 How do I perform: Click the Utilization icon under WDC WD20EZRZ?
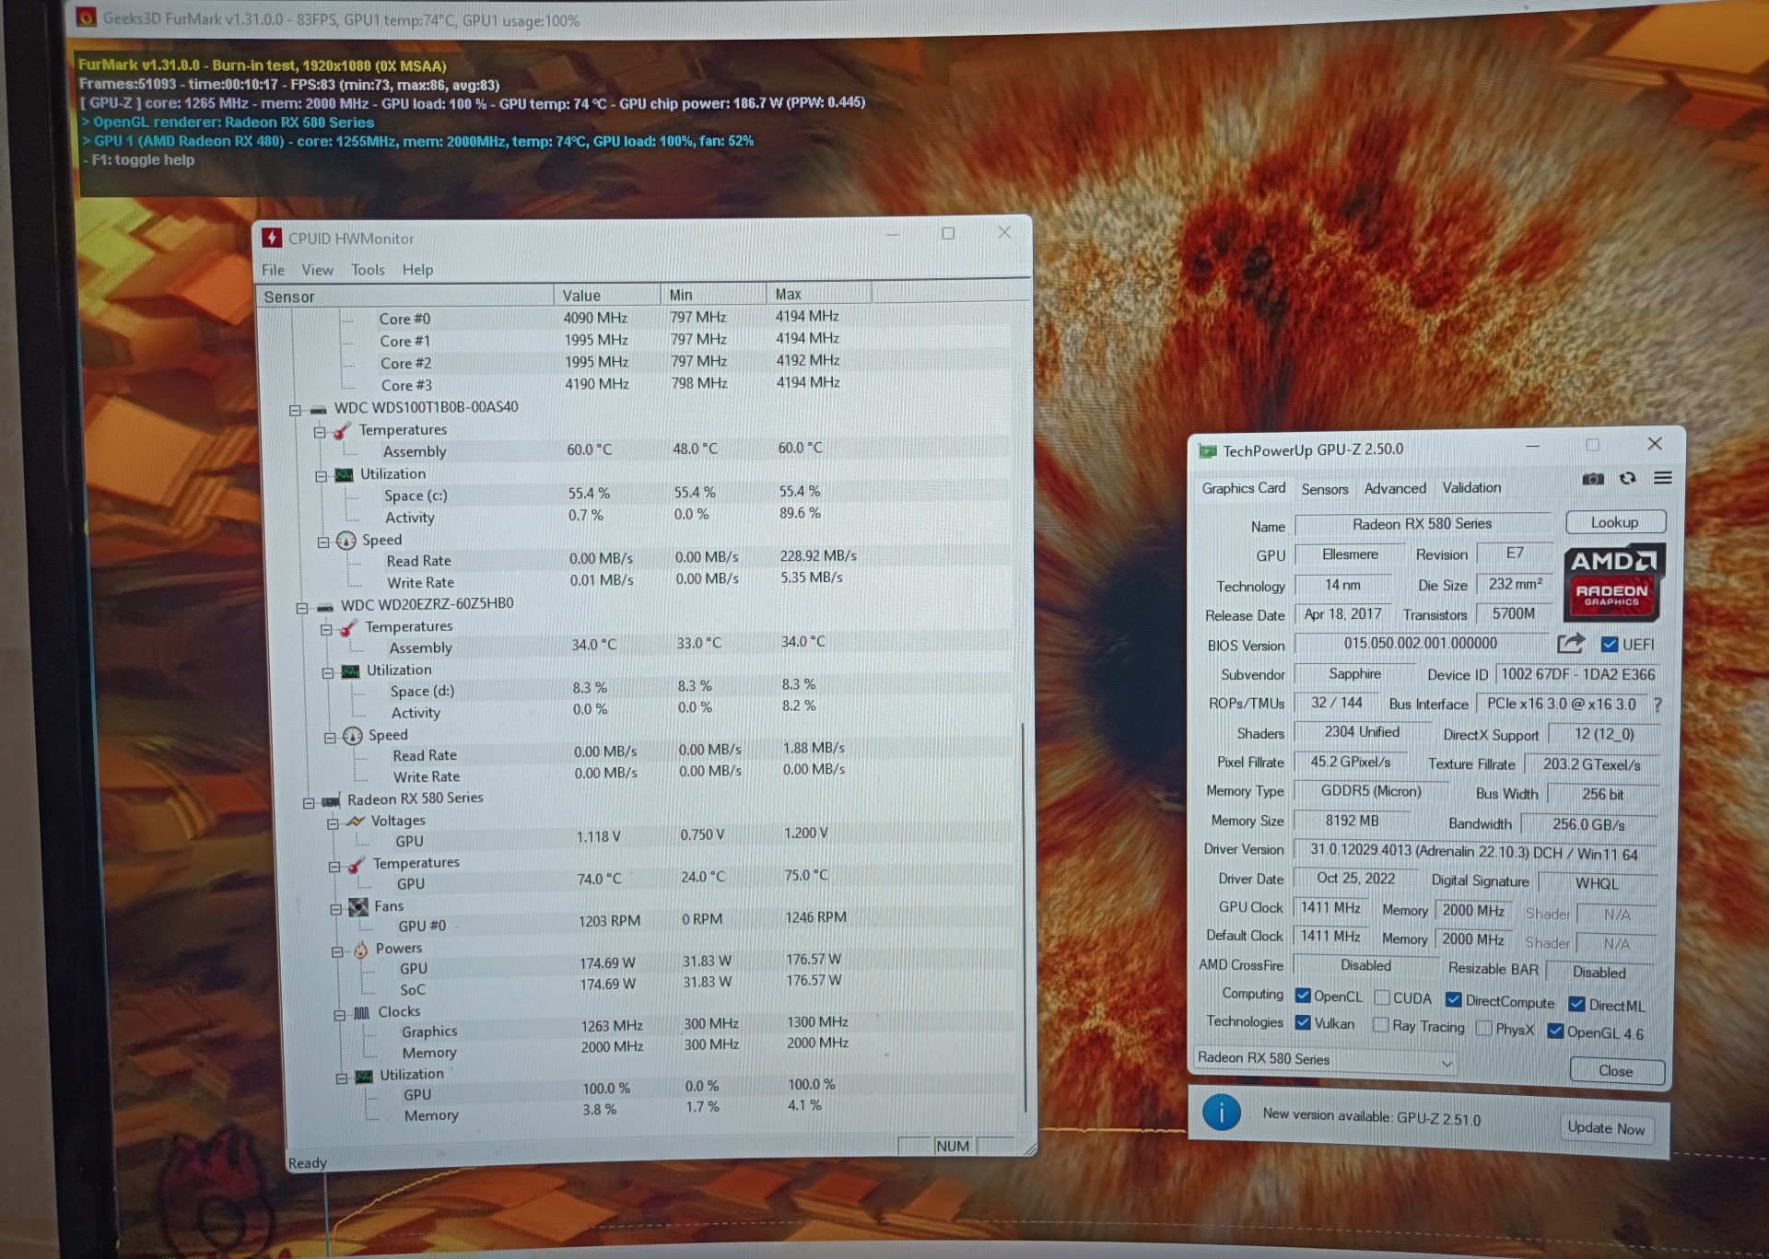click(x=350, y=671)
